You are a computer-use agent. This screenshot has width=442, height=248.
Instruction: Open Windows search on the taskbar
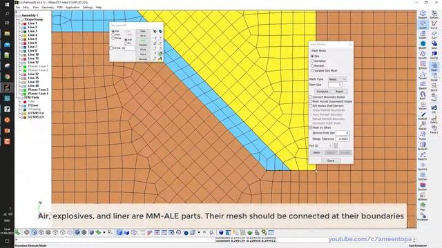coord(7,14)
